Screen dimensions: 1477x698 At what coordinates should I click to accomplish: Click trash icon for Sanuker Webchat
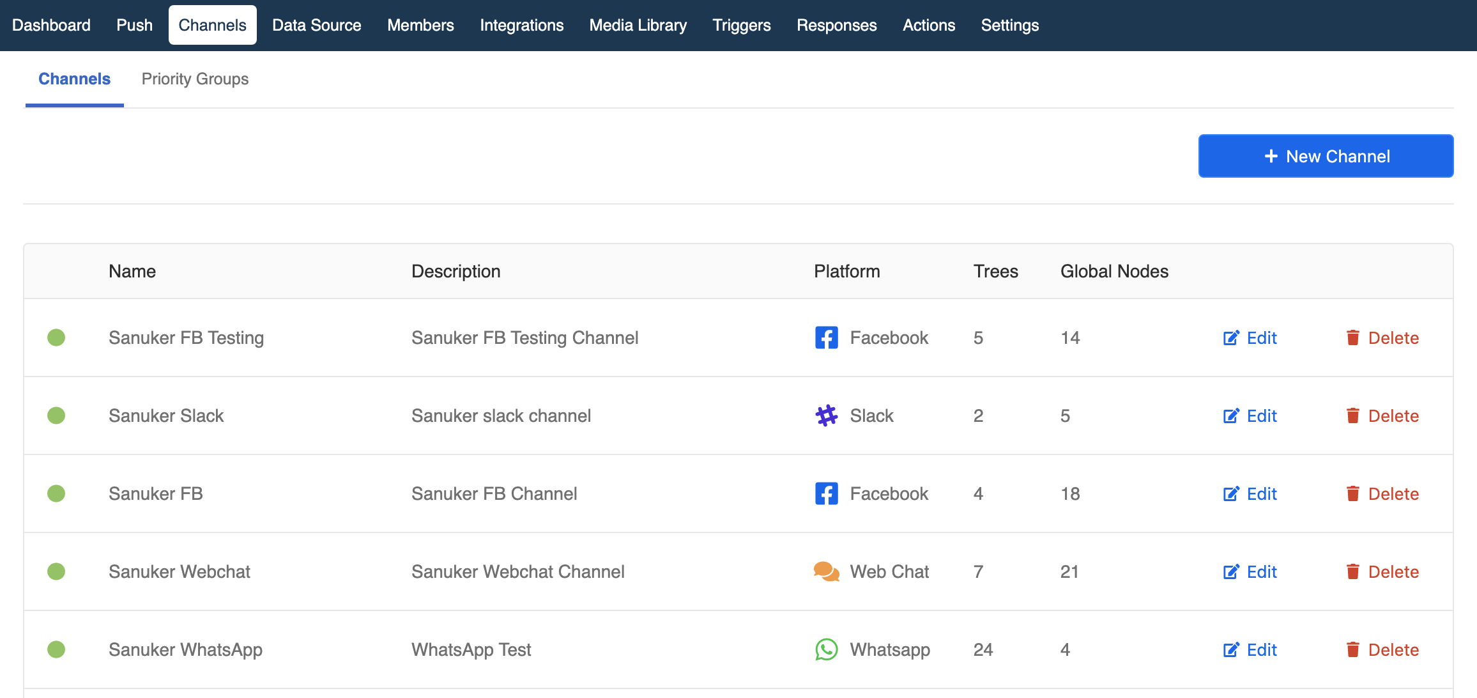1353,571
